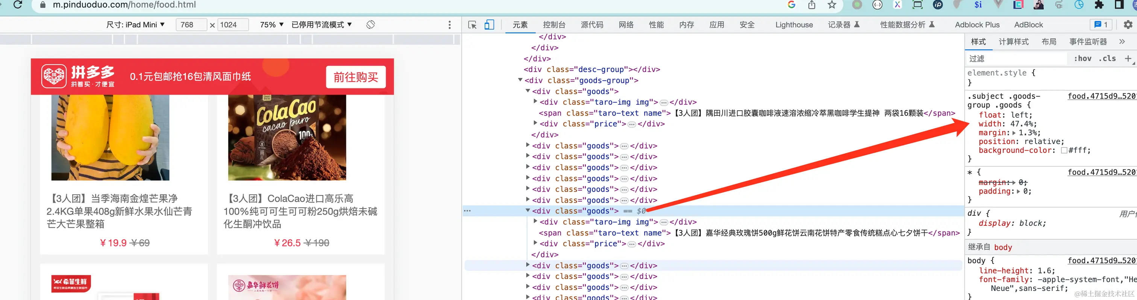Click the ellipsis on the selected goods row
Image resolution: width=1137 pixels, height=300 pixels.
[467, 211]
